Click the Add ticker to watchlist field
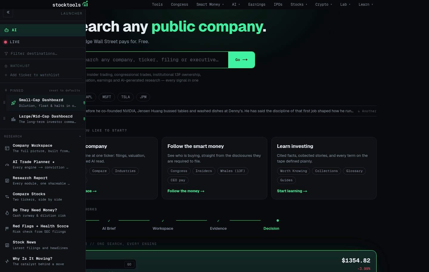 (45, 75)
